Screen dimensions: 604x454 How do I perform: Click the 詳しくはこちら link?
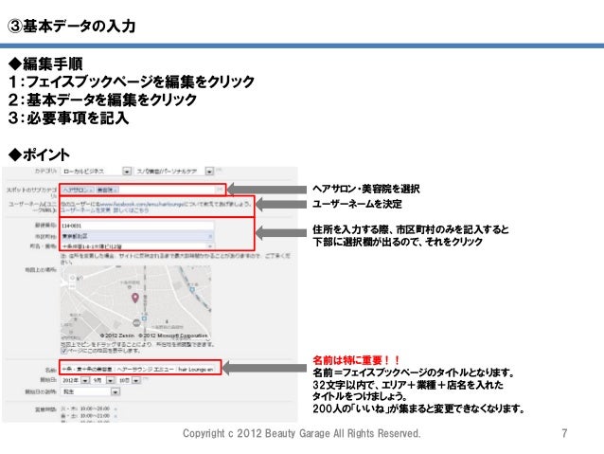coord(131,210)
